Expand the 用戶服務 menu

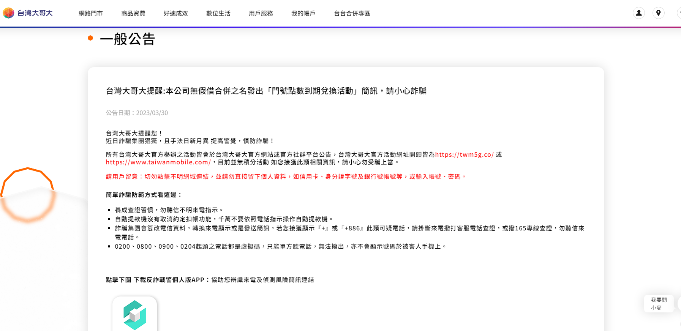[261, 13]
